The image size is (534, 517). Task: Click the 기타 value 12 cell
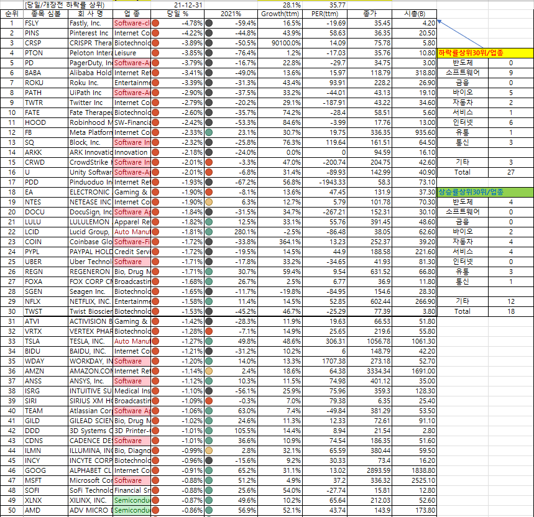pos(511,301)
